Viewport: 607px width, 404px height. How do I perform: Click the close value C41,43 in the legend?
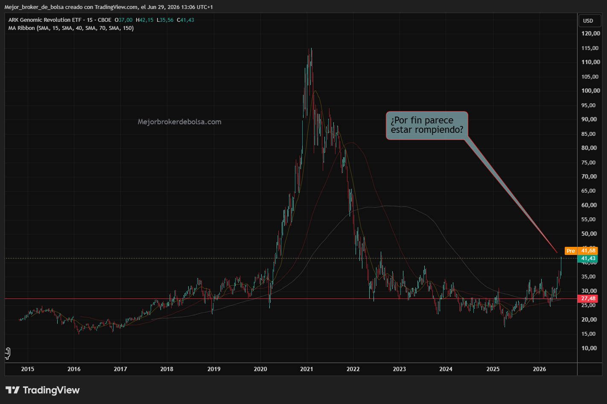pos(186,20)
